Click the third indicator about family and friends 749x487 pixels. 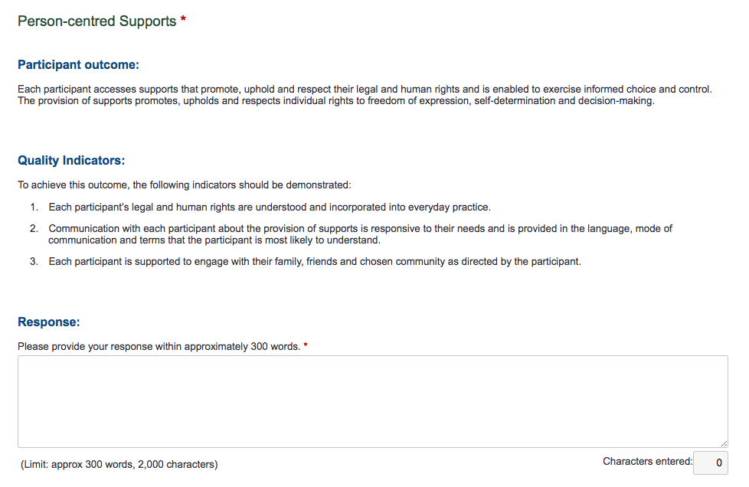[315, 262]
